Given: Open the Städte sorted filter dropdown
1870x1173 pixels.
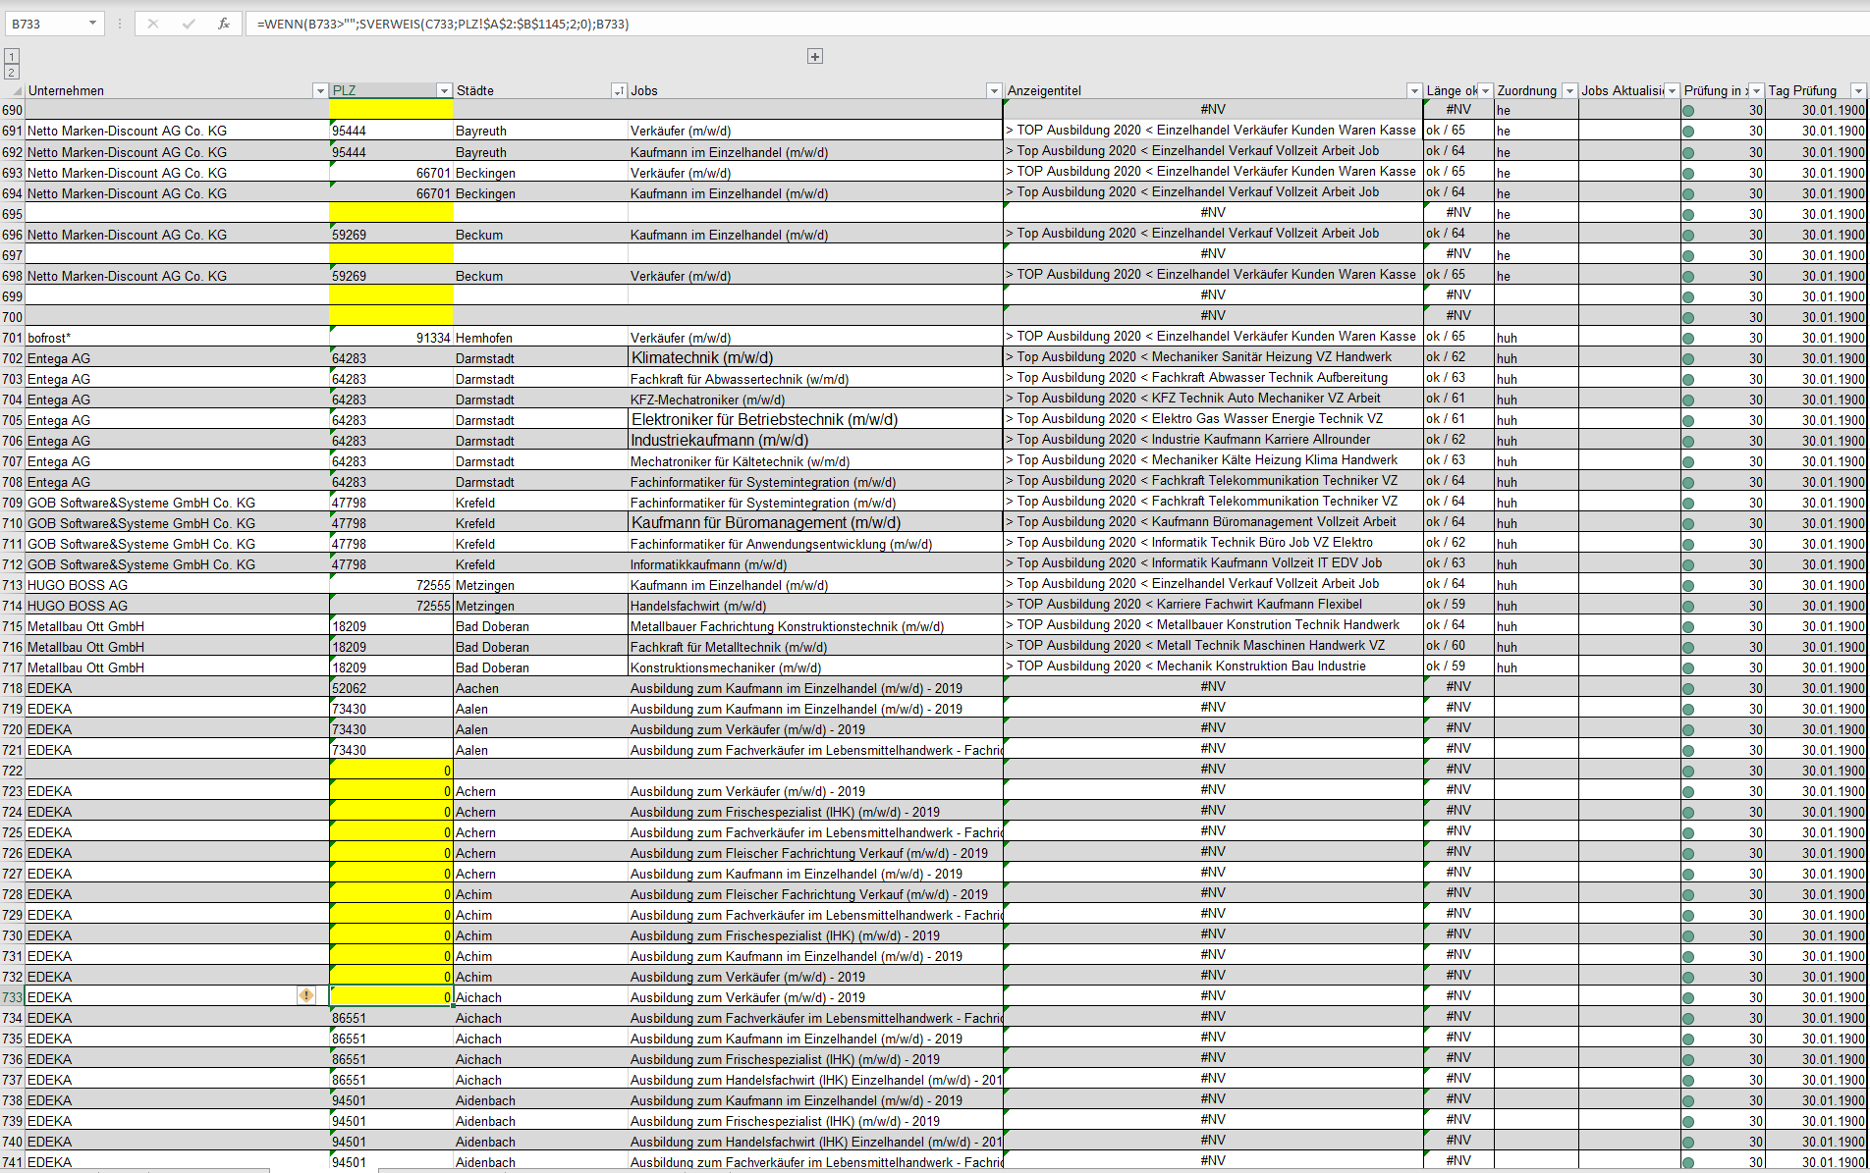Looking at the screenshot, I should click(x=619, y=90).
